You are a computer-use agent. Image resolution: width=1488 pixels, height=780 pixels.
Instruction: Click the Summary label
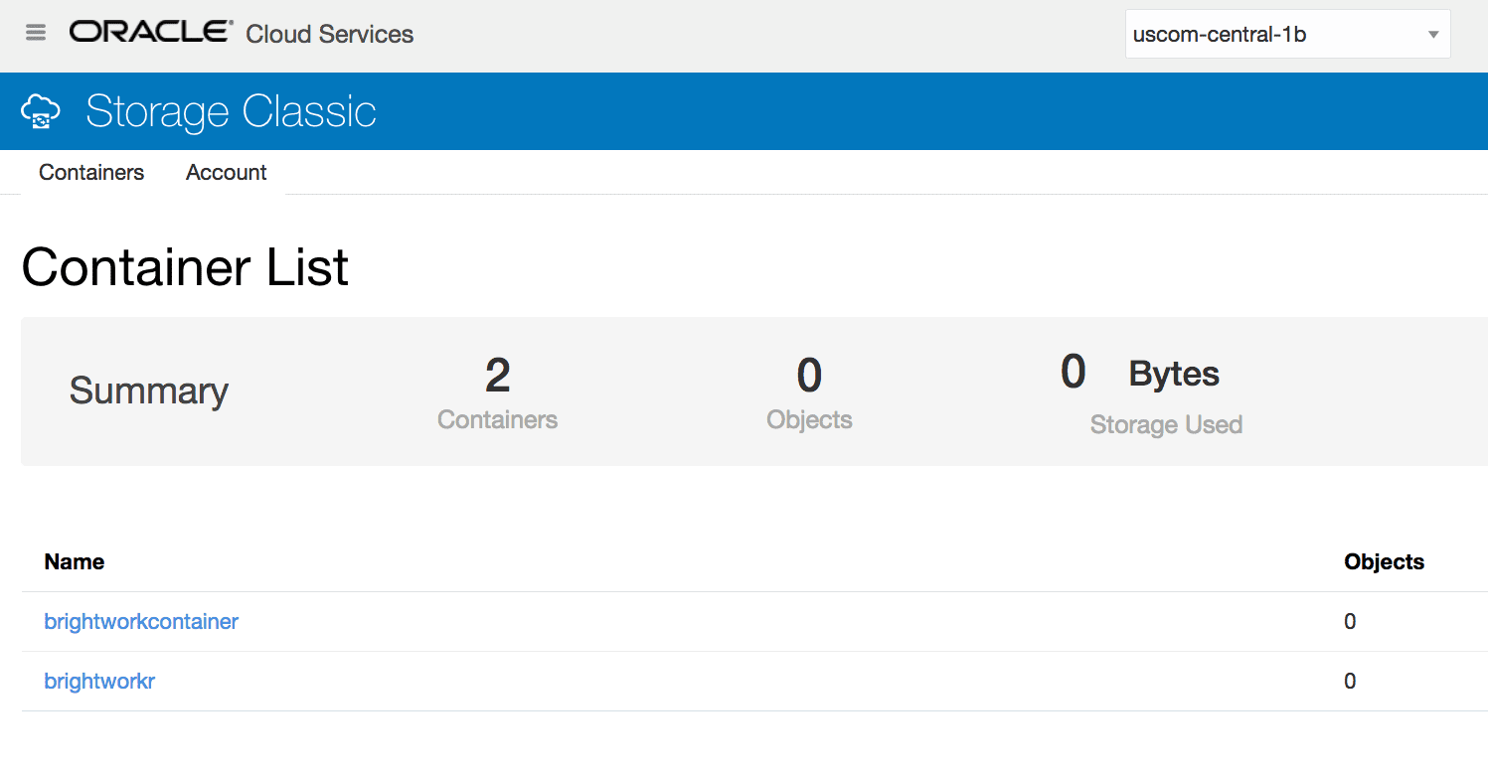point(149,390)
